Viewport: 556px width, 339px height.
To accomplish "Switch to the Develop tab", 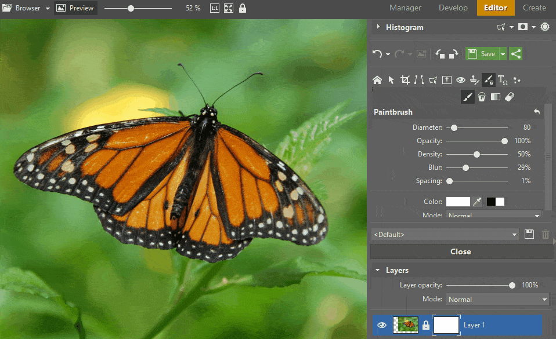I will (x=453, y=8).
